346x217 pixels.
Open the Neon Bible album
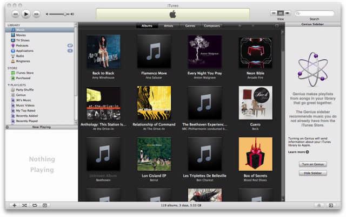[256, 52]
